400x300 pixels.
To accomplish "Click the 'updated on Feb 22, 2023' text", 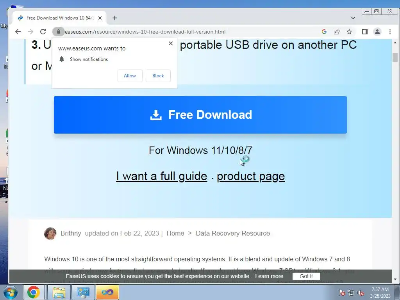I will coord(122,234).
